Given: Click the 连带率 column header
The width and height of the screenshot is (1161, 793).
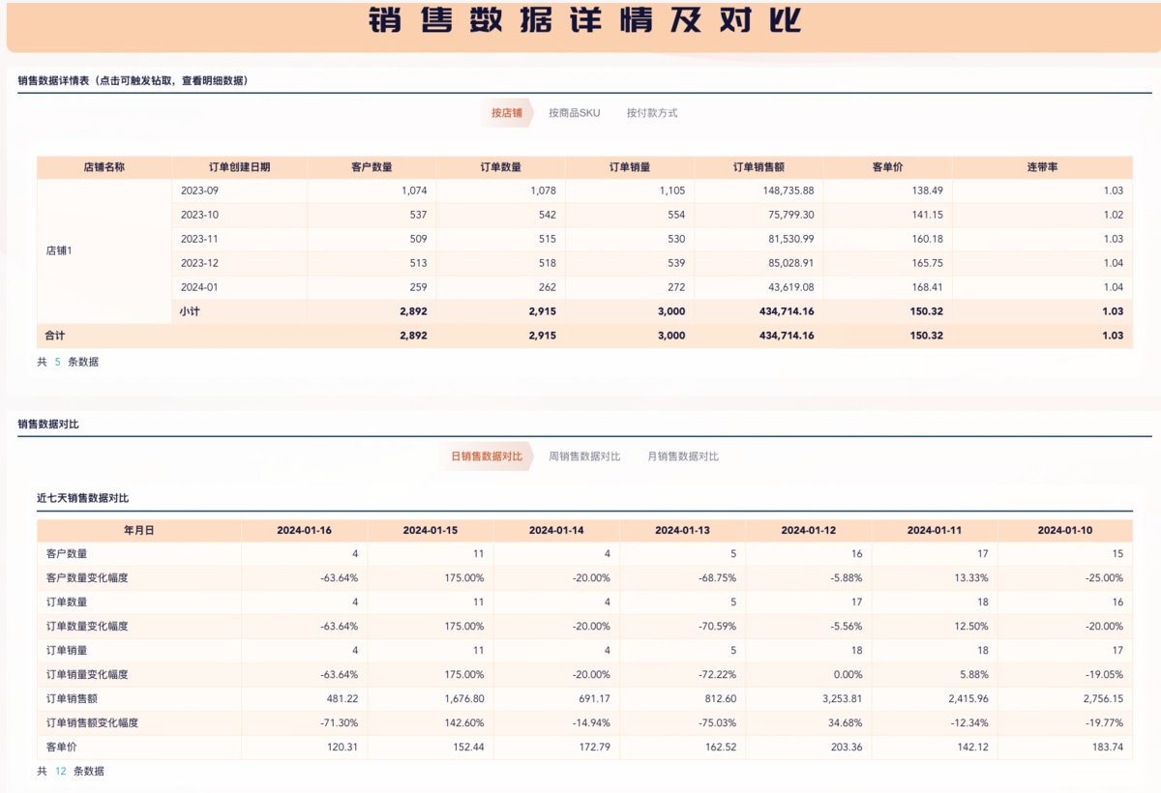Looking at the screenshot, I should pos(1042,167).
